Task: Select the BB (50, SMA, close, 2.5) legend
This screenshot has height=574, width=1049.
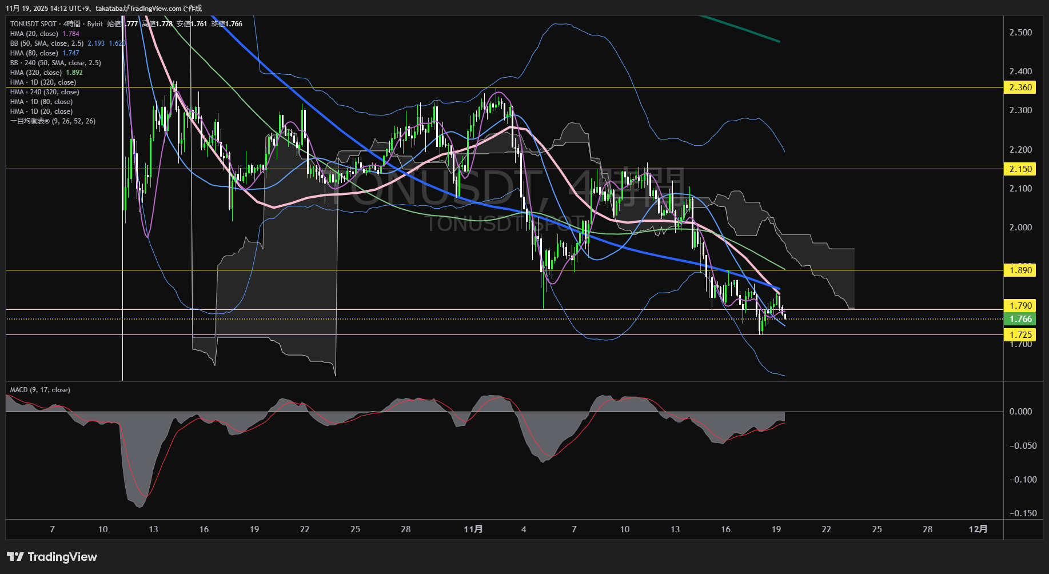Action: [x=47, y=43]
